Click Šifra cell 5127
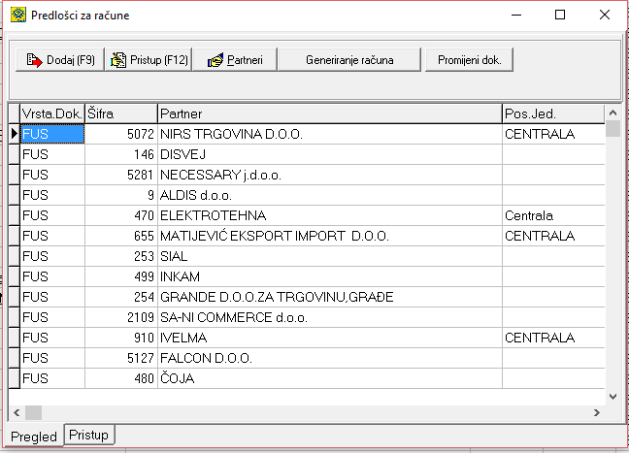Screen dimensions: 629x453 [121, 358]
